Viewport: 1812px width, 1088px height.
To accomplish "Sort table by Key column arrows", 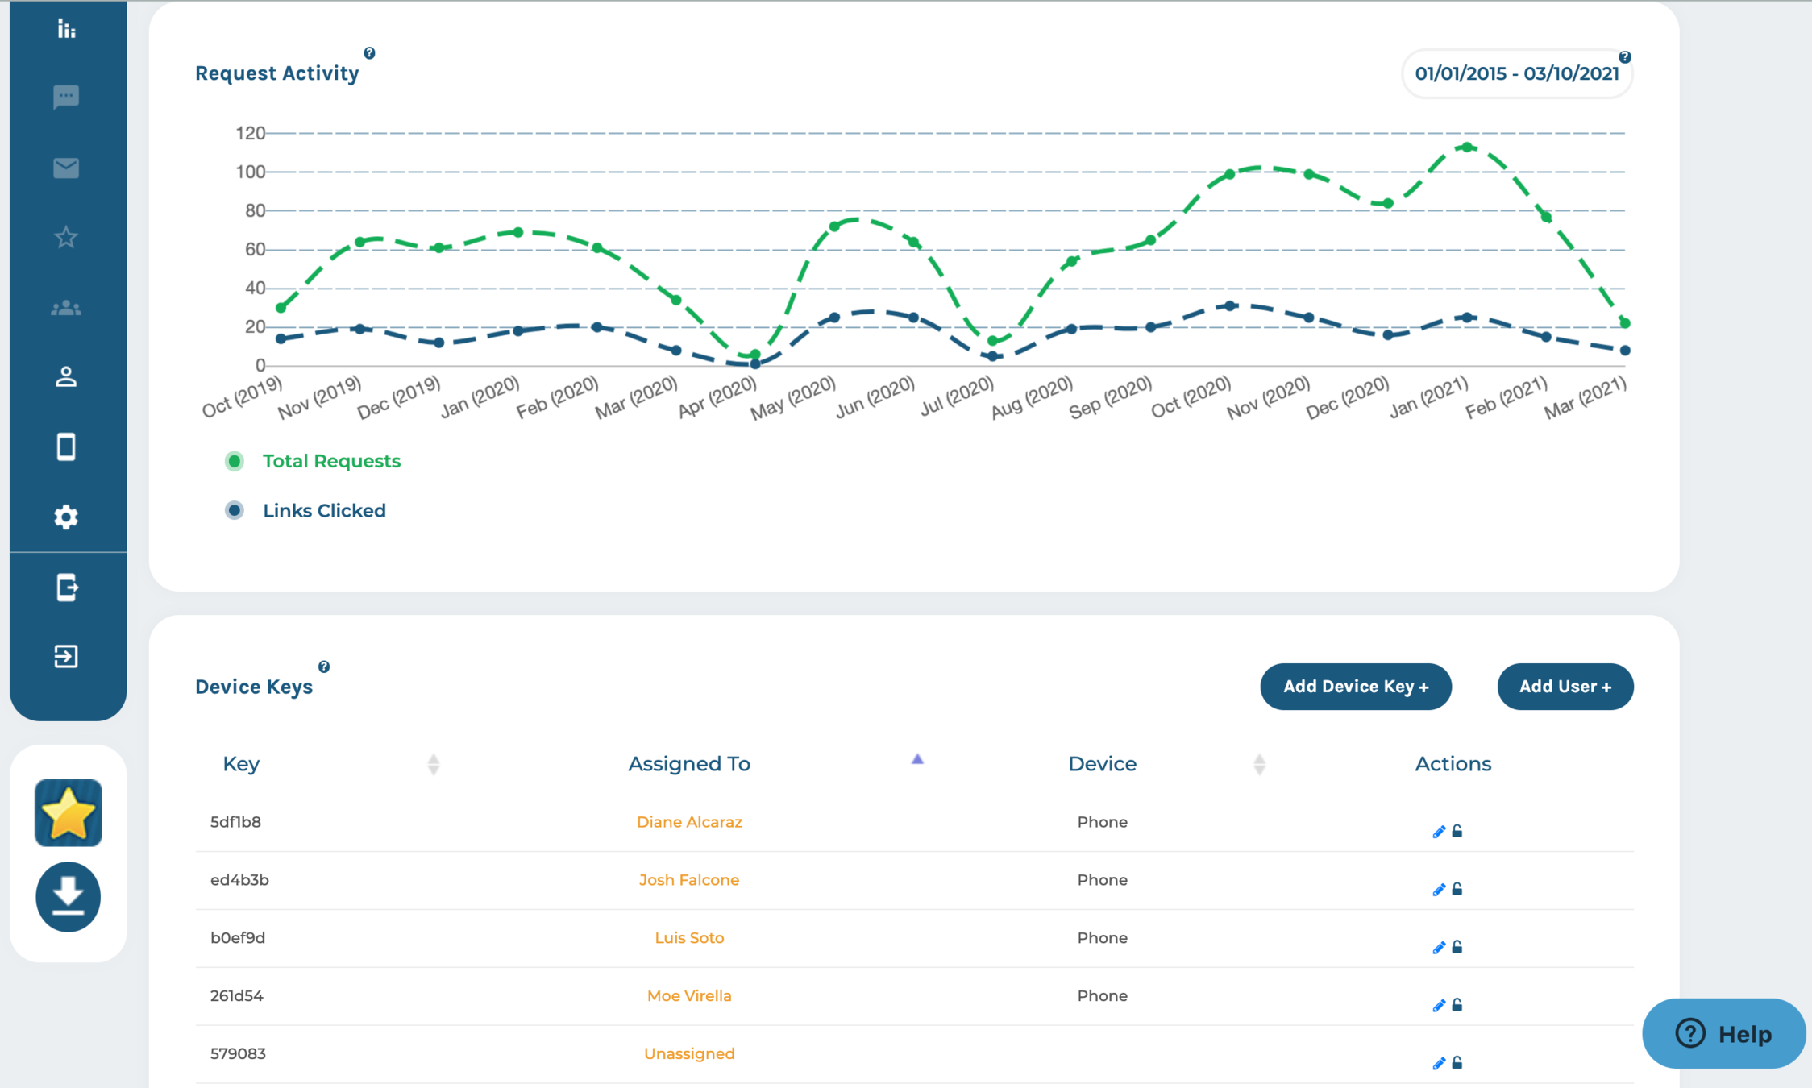I will (434, 764).
